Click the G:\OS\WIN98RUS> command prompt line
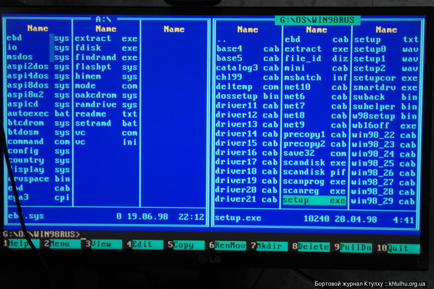 (x=41, y=234)
